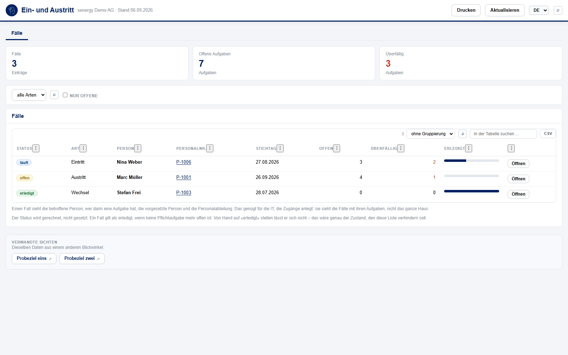Image resolution: width=568 pixels, height=355 pixels.
Task: Open the Stichtag column menu
Action: (x=280, y=148)
